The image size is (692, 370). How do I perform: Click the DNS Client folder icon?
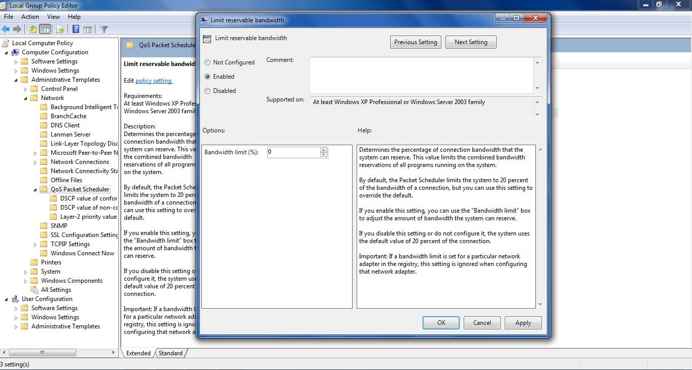[x=45, y=125]
